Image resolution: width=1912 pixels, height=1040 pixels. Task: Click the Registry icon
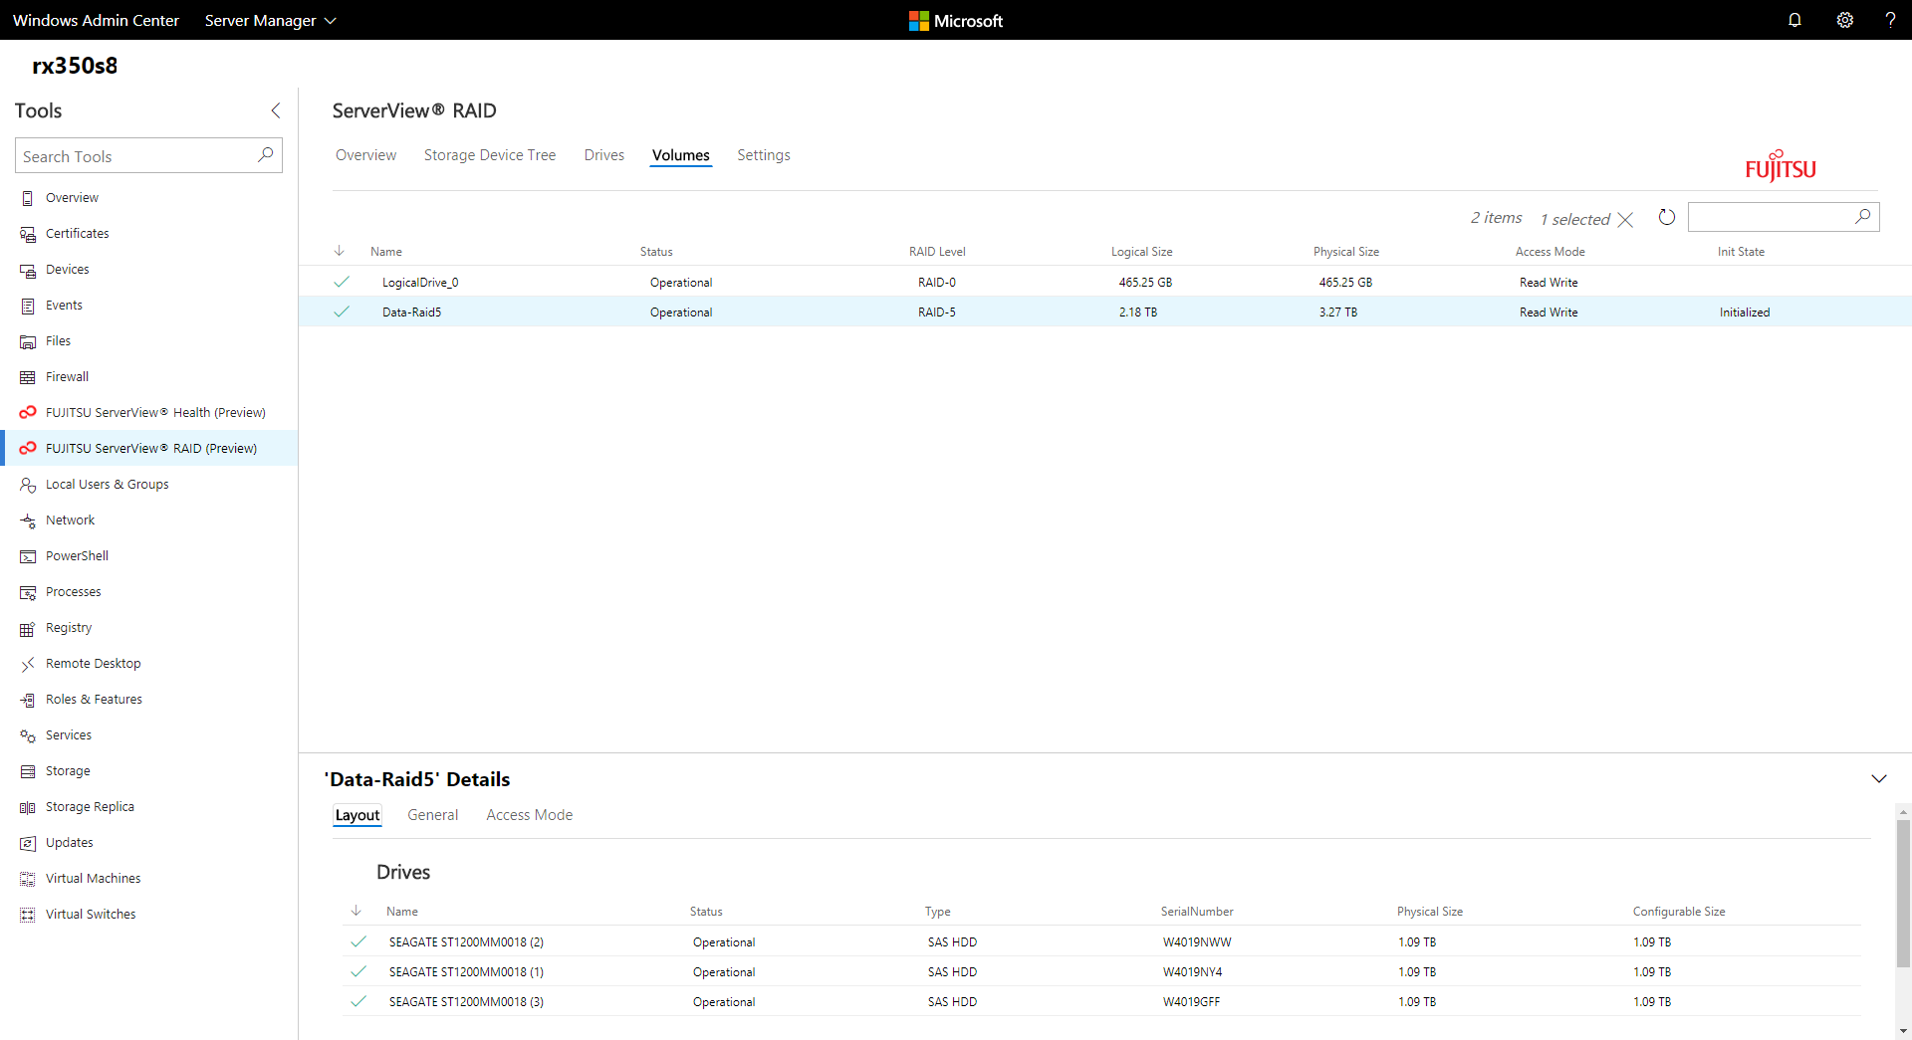click(x=28, y=628)
